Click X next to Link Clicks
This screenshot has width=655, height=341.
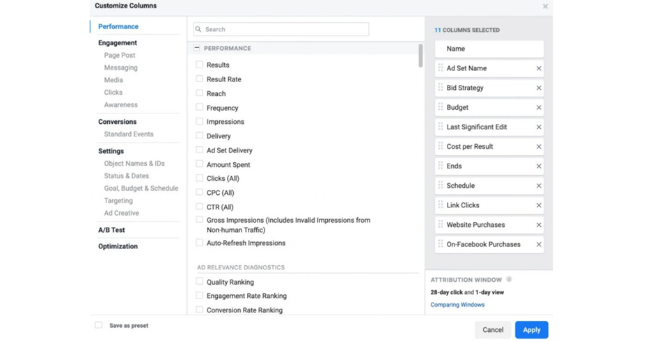(538, 205)
